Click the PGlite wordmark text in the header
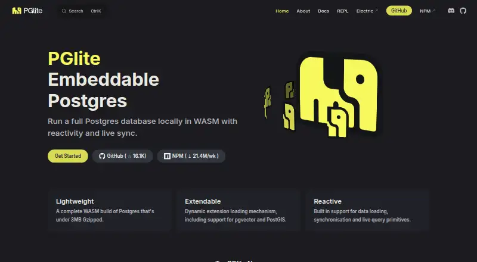477x262 pixels. tap(33, 11)
